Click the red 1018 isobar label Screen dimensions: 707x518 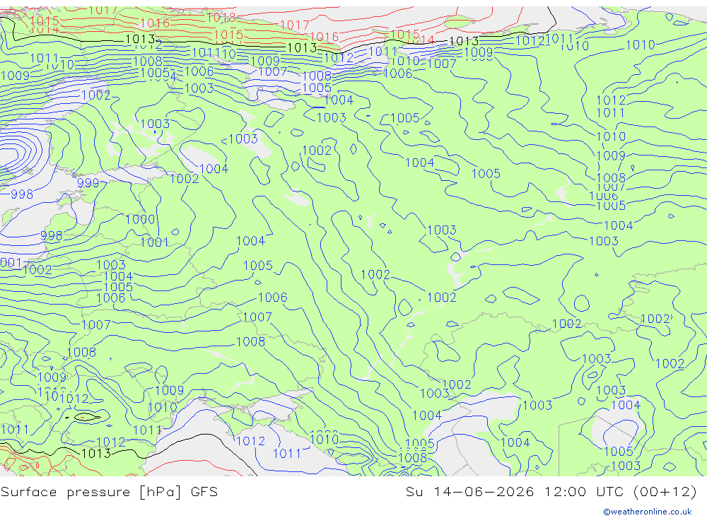coord(221,18)
